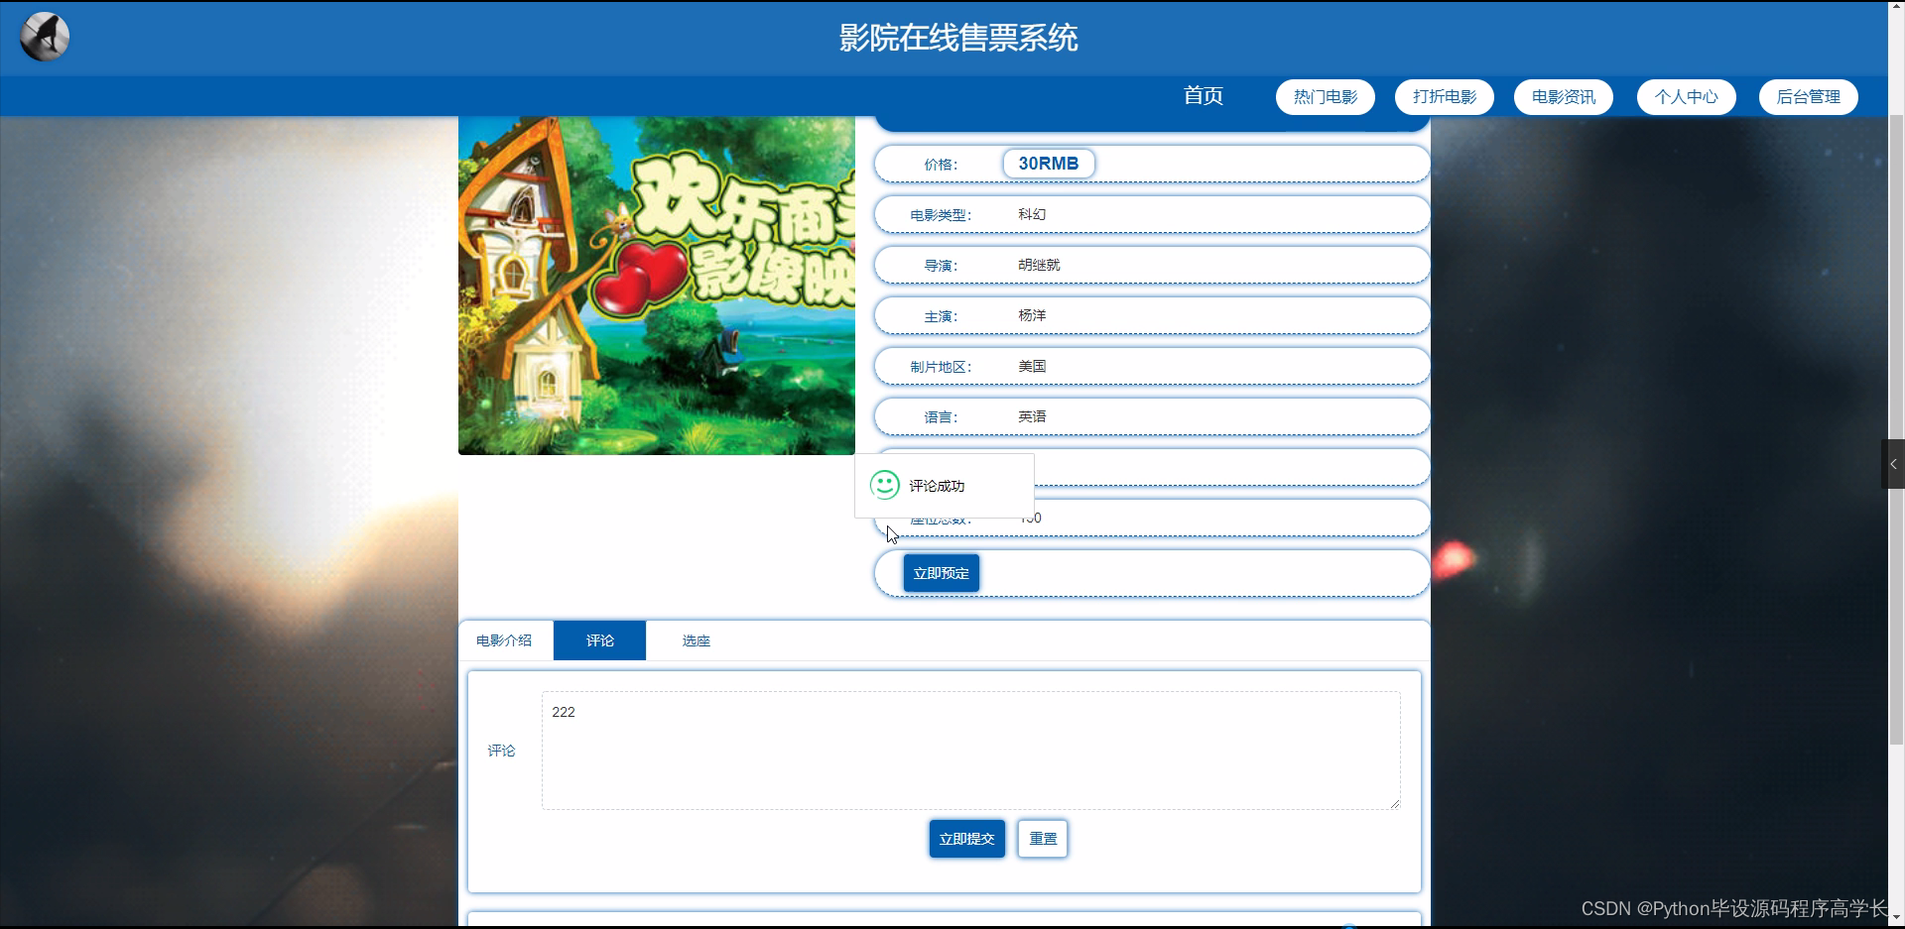Screen dimensions: 1905x929
Task: Expand the collapsed right-edge side panel chevron
Action: (1893, 463)
